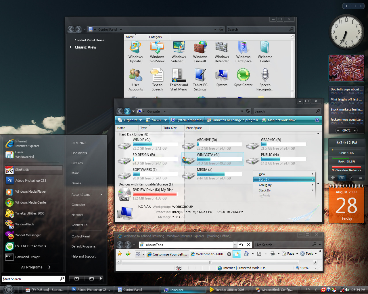Image resolution: width=368 pixels, height=294 pixels.
Task: Click Control Panel Home link
Action: tap(89, 40)
